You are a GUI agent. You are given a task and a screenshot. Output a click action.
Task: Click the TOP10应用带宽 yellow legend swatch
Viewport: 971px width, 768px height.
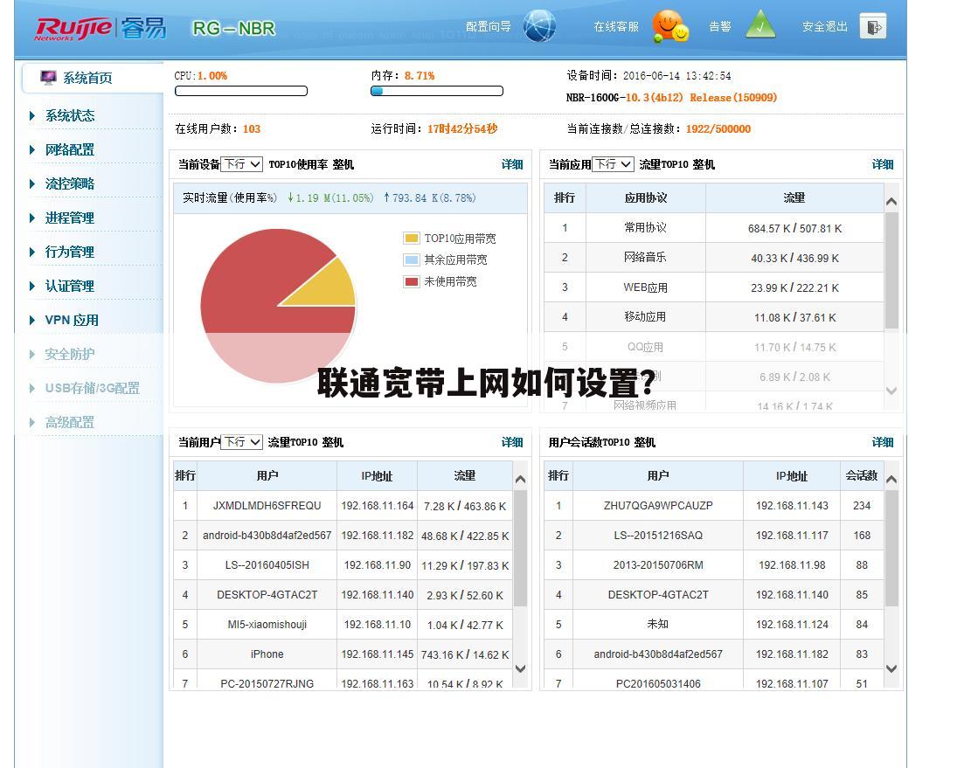click(411, 239)
